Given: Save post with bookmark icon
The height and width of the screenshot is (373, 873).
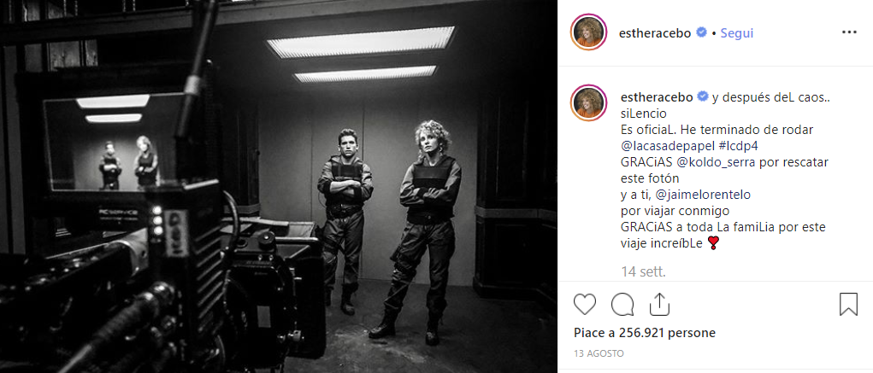Looking at the screenshot, I should click(x=848, y=305).
